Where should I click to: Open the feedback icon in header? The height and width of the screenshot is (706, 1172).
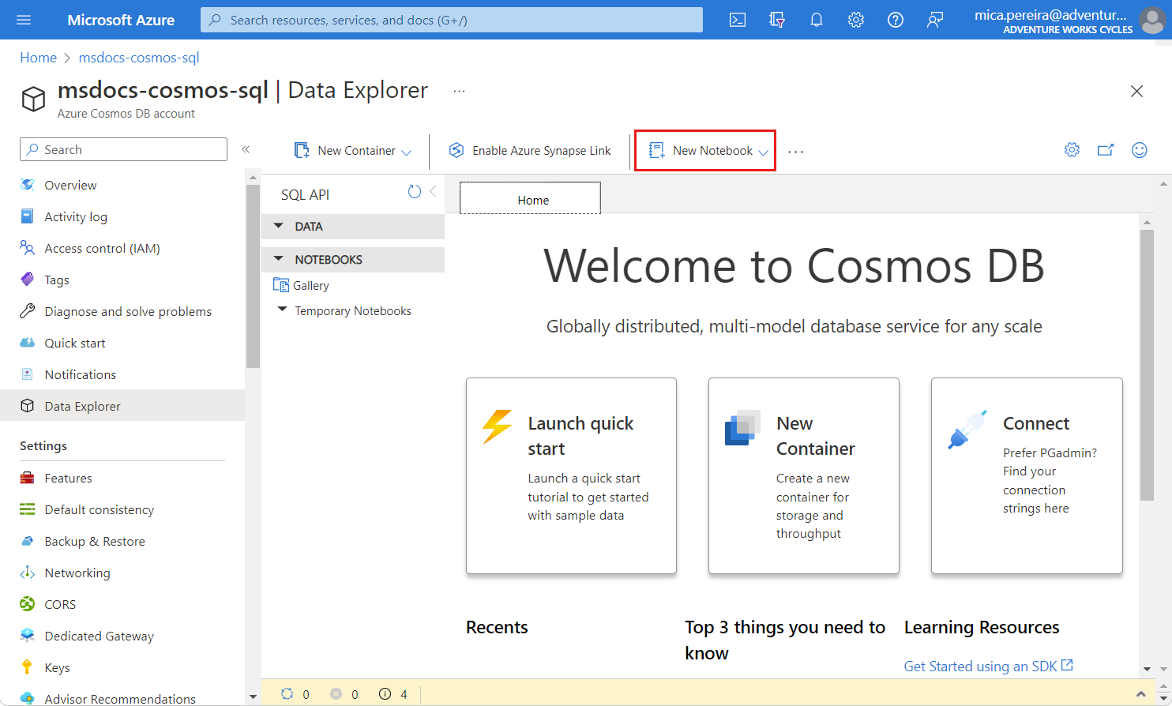point(935,20)
